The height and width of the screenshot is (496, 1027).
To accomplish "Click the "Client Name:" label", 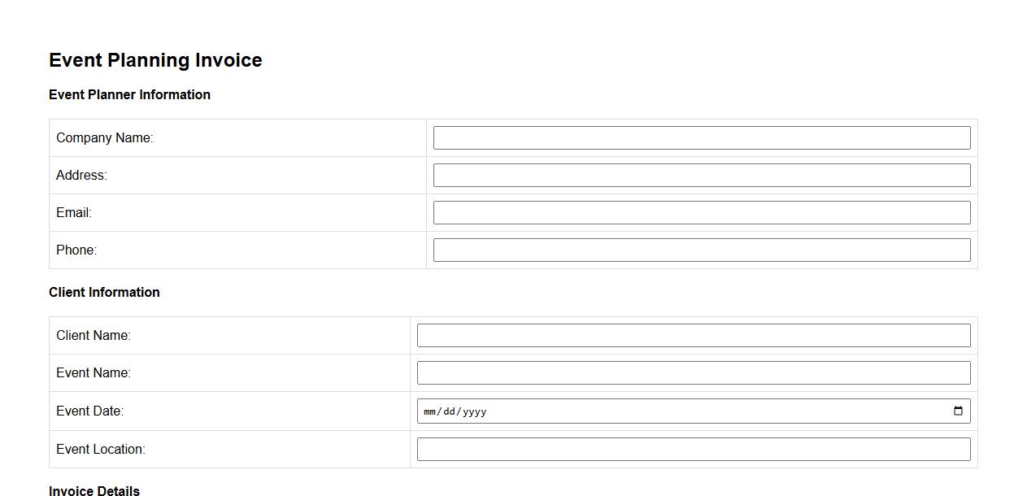I will coord(93,336).
